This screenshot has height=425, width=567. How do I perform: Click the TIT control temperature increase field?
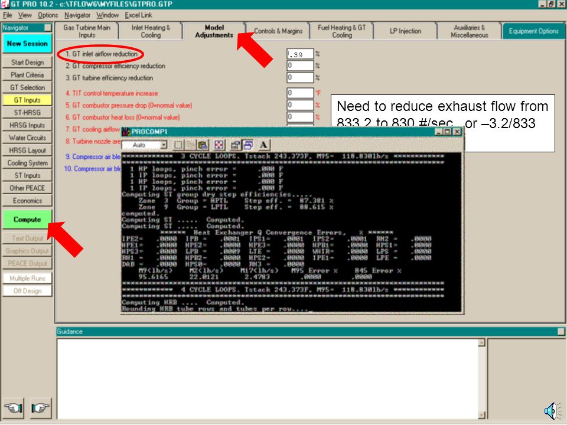point(300,93)
